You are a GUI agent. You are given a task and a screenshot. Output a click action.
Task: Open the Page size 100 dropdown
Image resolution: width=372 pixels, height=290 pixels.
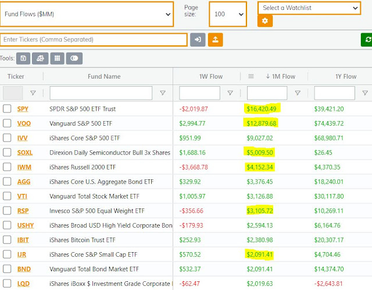228,14
